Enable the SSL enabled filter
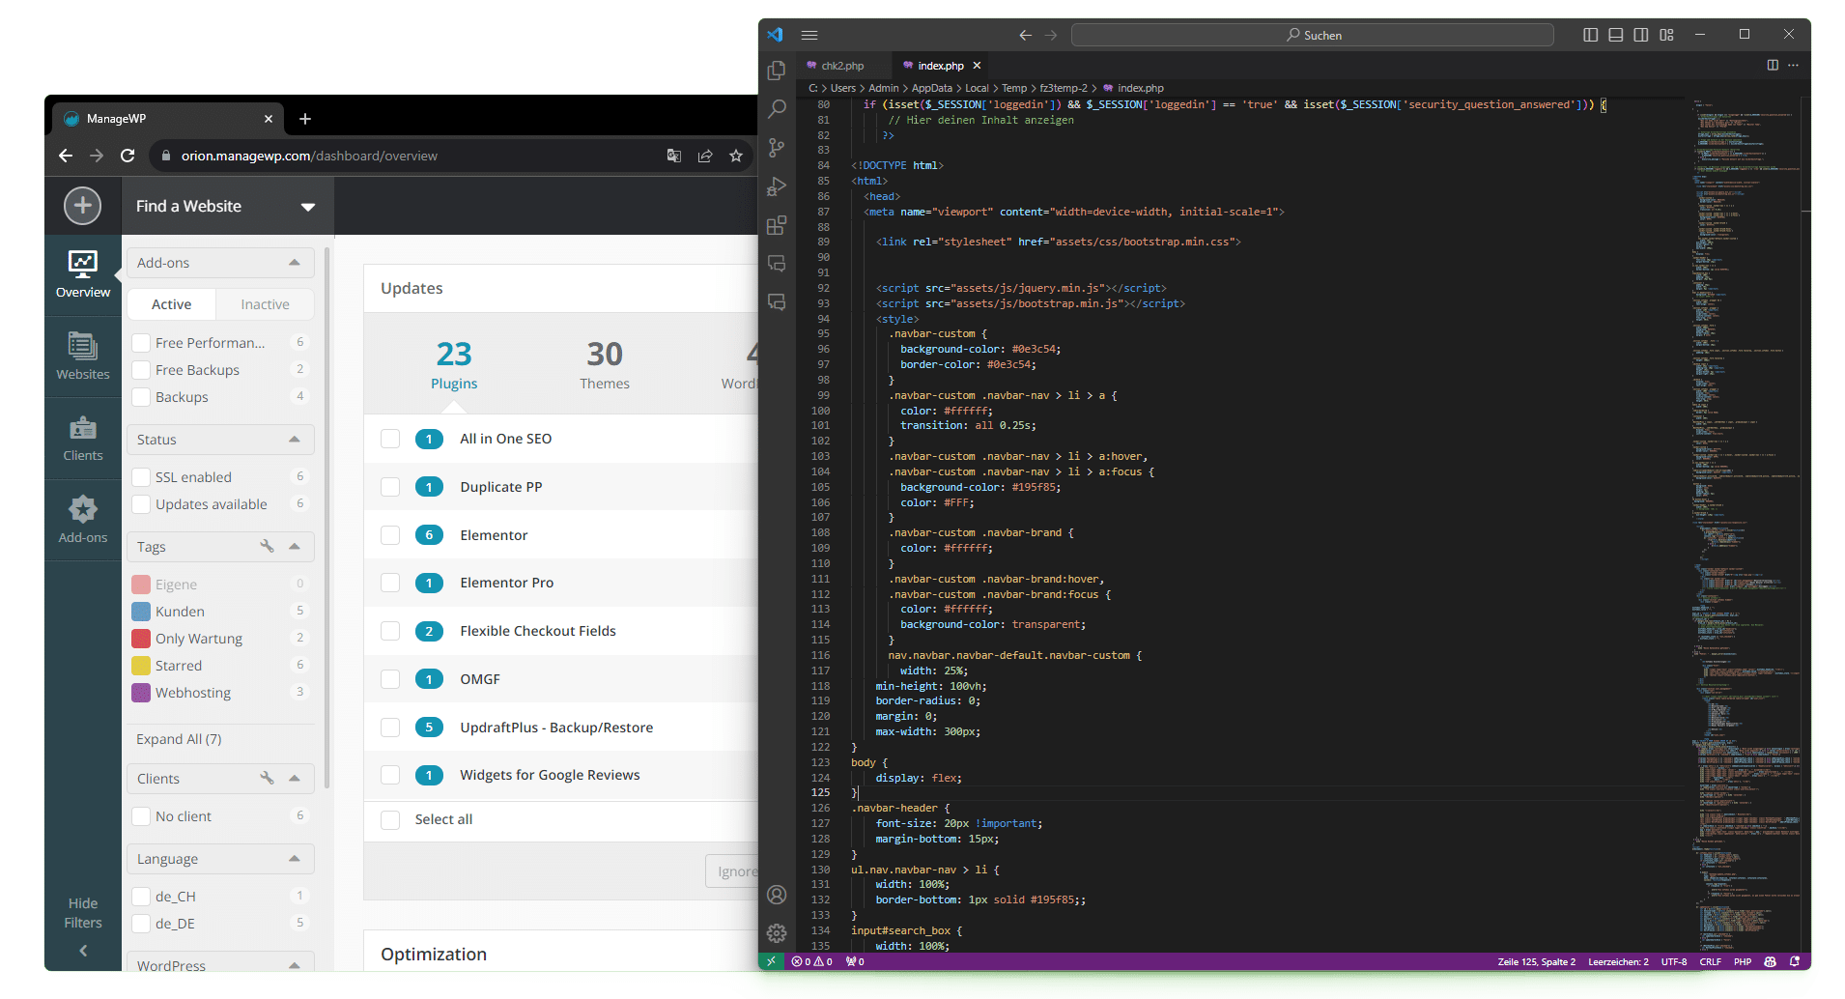Viewport: 1845px width, 999px height. click(x=141, y=477)
